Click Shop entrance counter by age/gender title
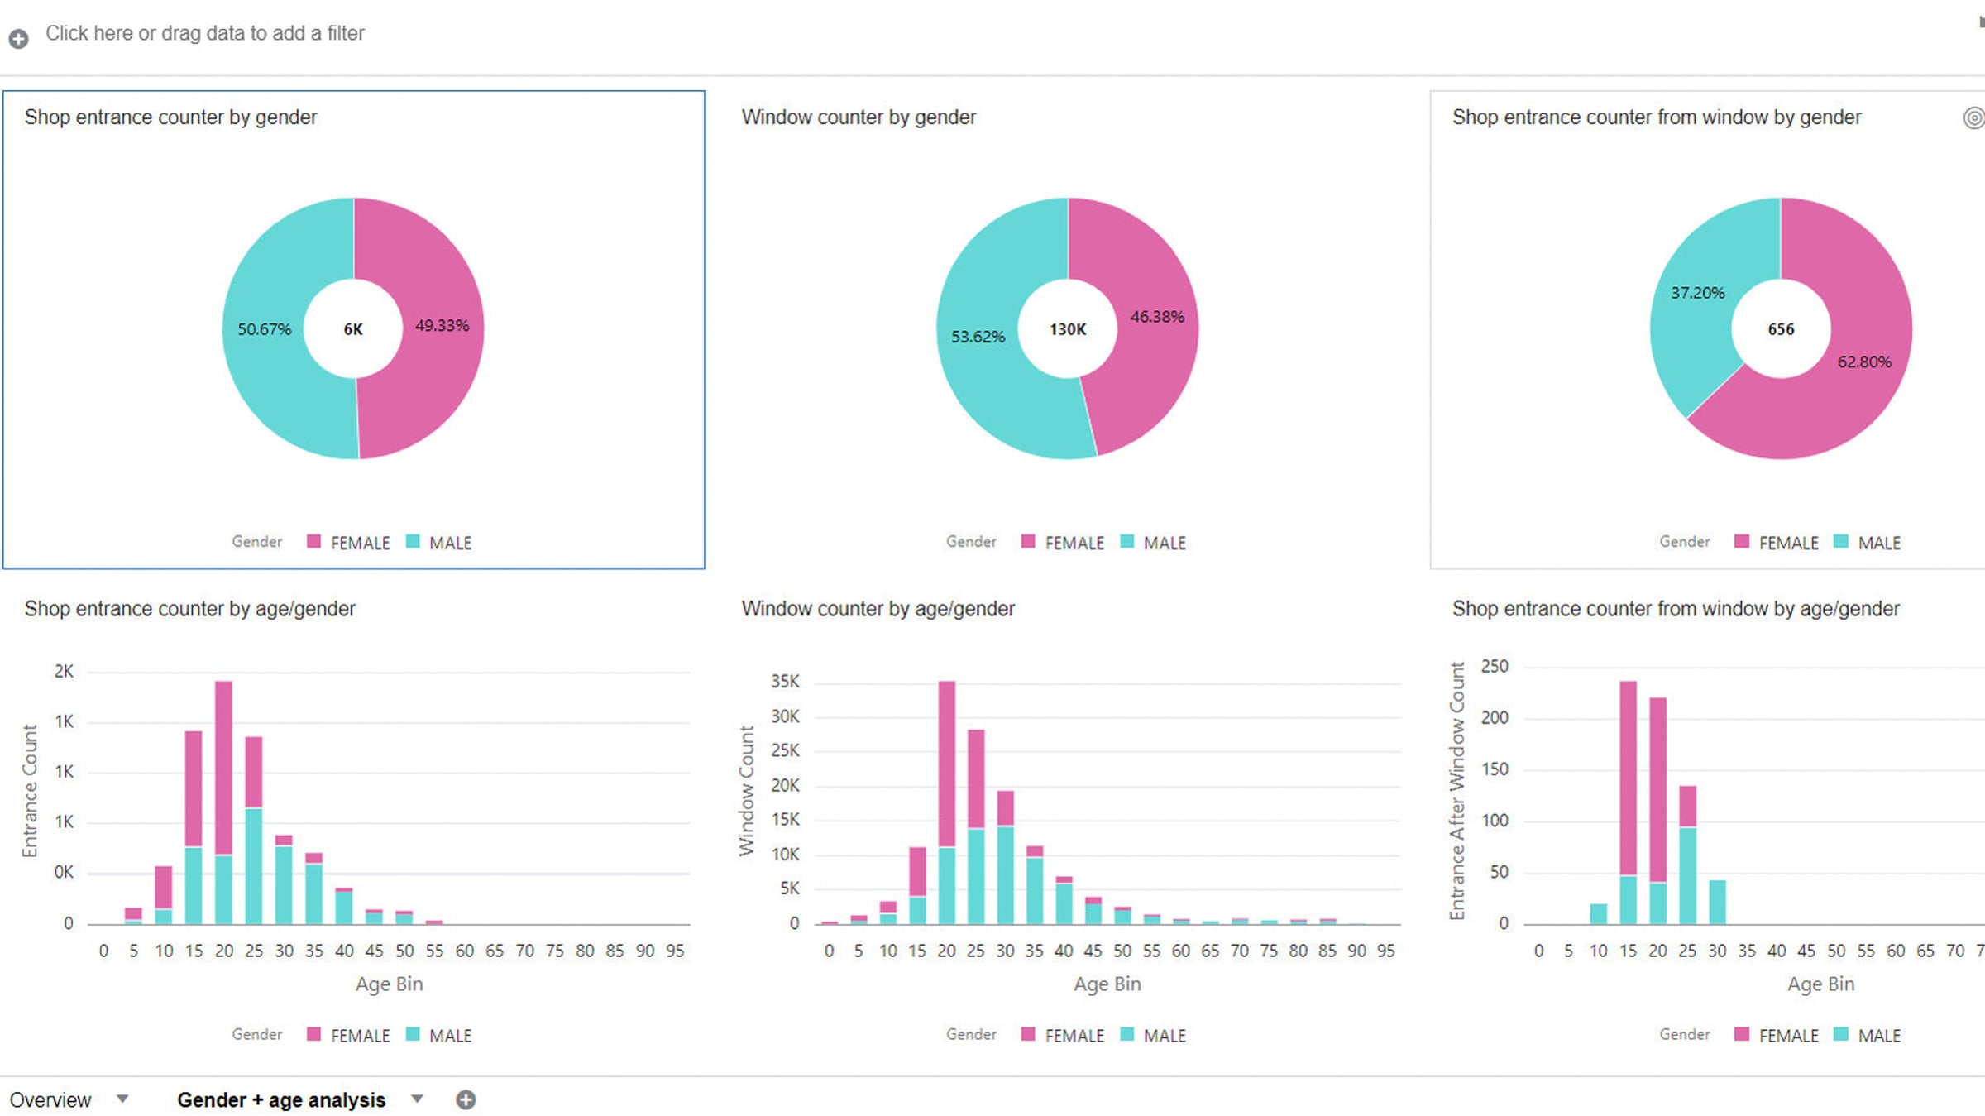Viewport: 1985px width, 1116px height. [x=189, y=609]
